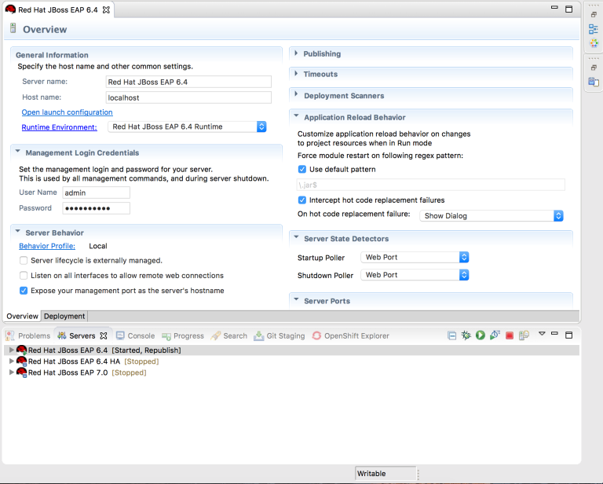This screenshot has width=603, height=484.
Task: Restore the lower minimized sidebar stack
Action: 594,68
